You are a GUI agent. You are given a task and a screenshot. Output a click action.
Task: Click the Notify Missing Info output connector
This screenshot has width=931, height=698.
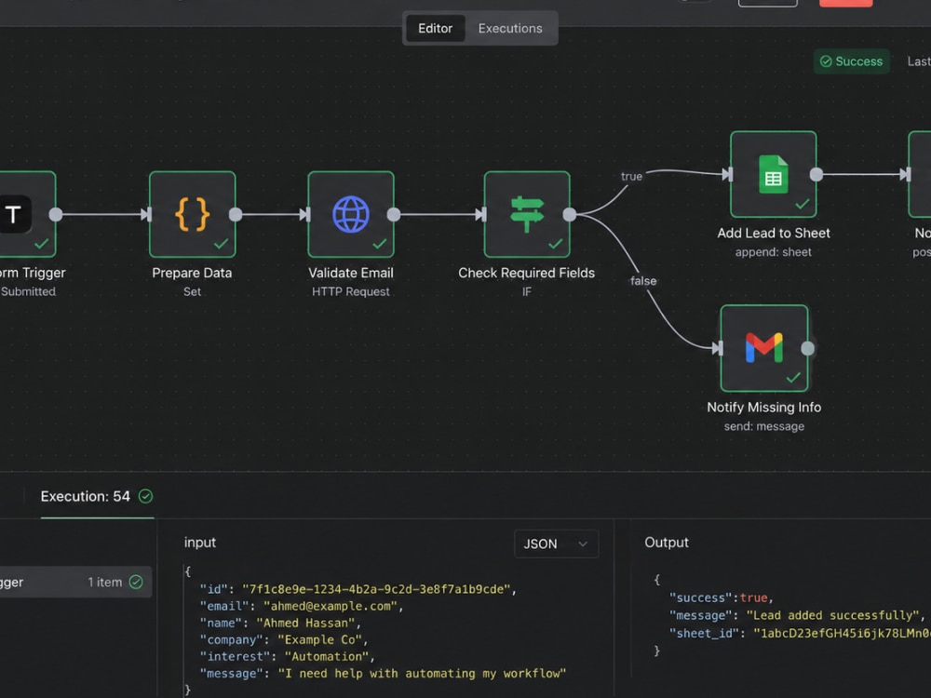[x=807, y=348]
